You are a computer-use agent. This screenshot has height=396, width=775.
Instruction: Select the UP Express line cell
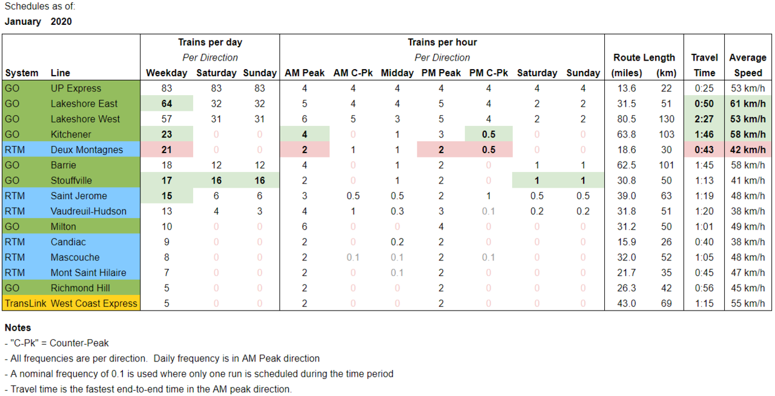[76, 88]
